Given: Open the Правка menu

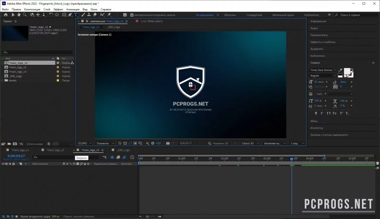Looking at the screenshot, I should click(16, 9).
